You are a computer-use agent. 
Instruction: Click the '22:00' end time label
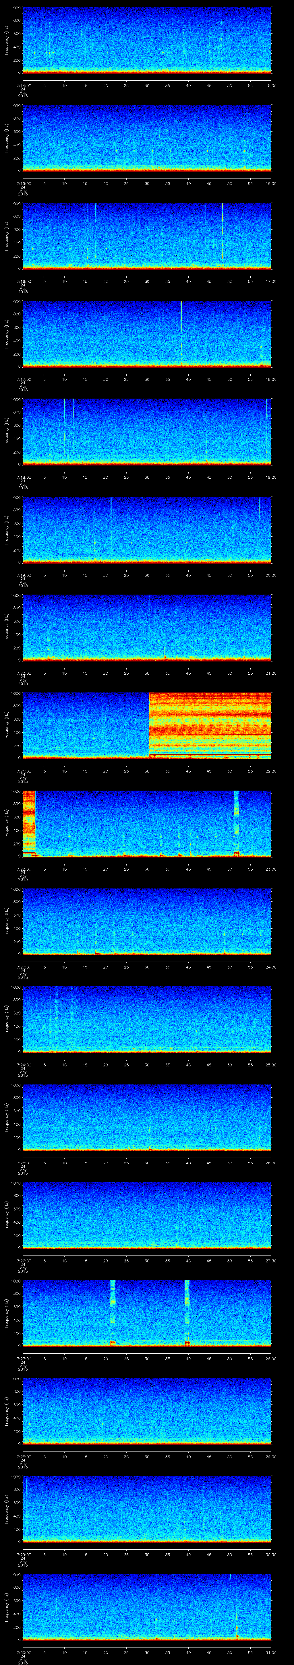(x=271, y=771)
